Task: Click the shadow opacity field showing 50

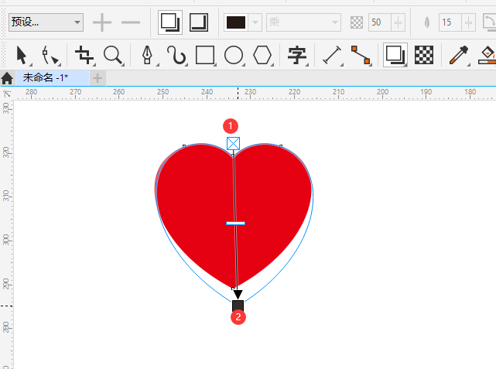Action: (380, 22)
